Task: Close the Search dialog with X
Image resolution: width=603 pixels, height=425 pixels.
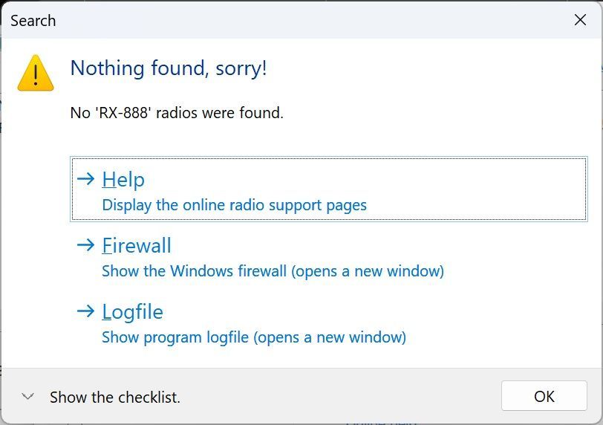Action: click(580, 20)
